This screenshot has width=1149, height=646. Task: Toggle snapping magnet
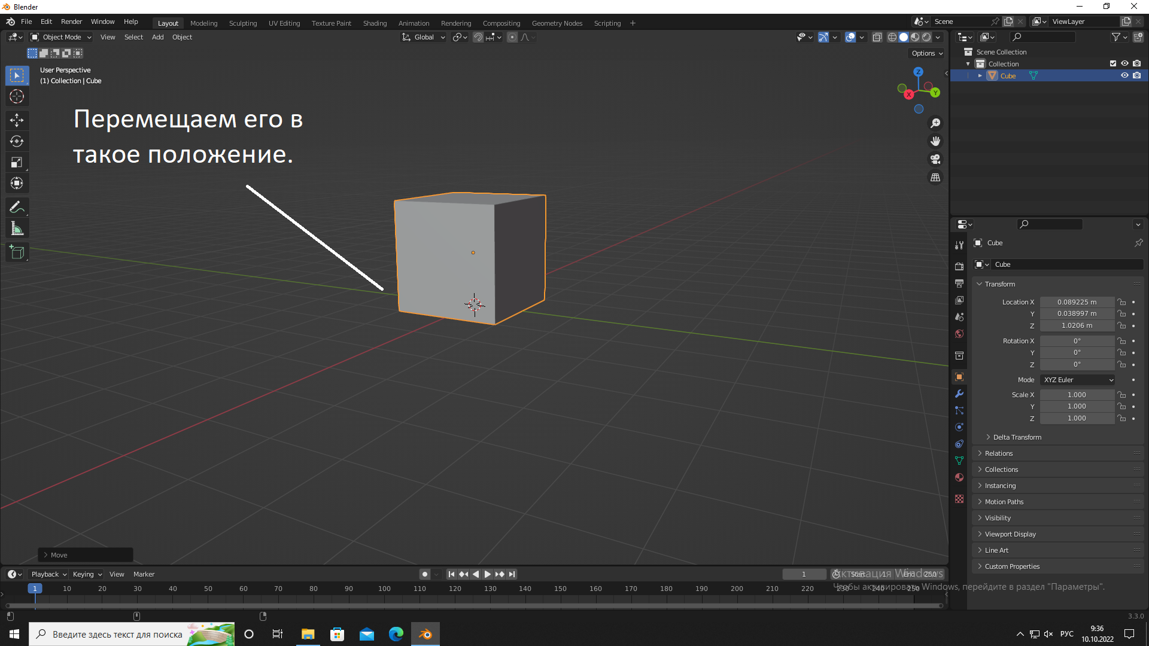point(478,37)
